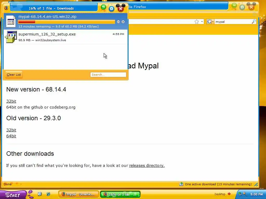Bookmark this page with the star icon
Image resolution: width=266 pixels, height=199 pixels.
[197, 22]
